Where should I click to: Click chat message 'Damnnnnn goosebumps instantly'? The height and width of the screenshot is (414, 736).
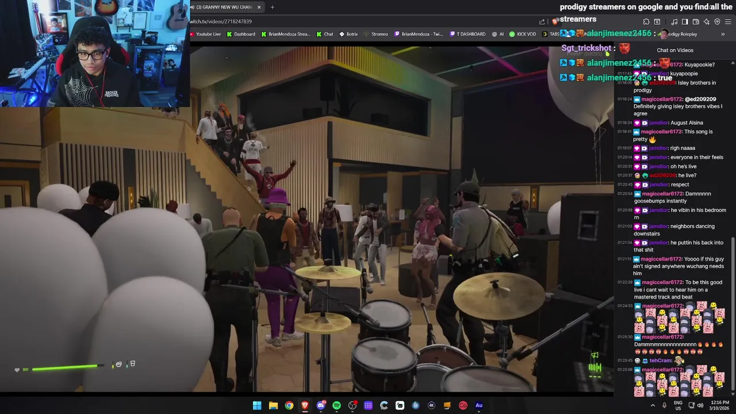673,197
